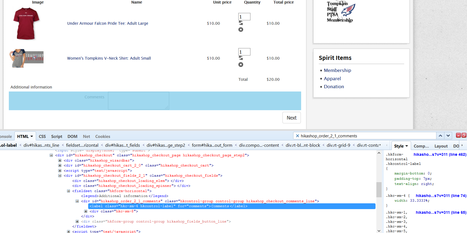The height and width of the screenshot is (233, 467).
Task: Focus the Comments text area
Action: 139,101
